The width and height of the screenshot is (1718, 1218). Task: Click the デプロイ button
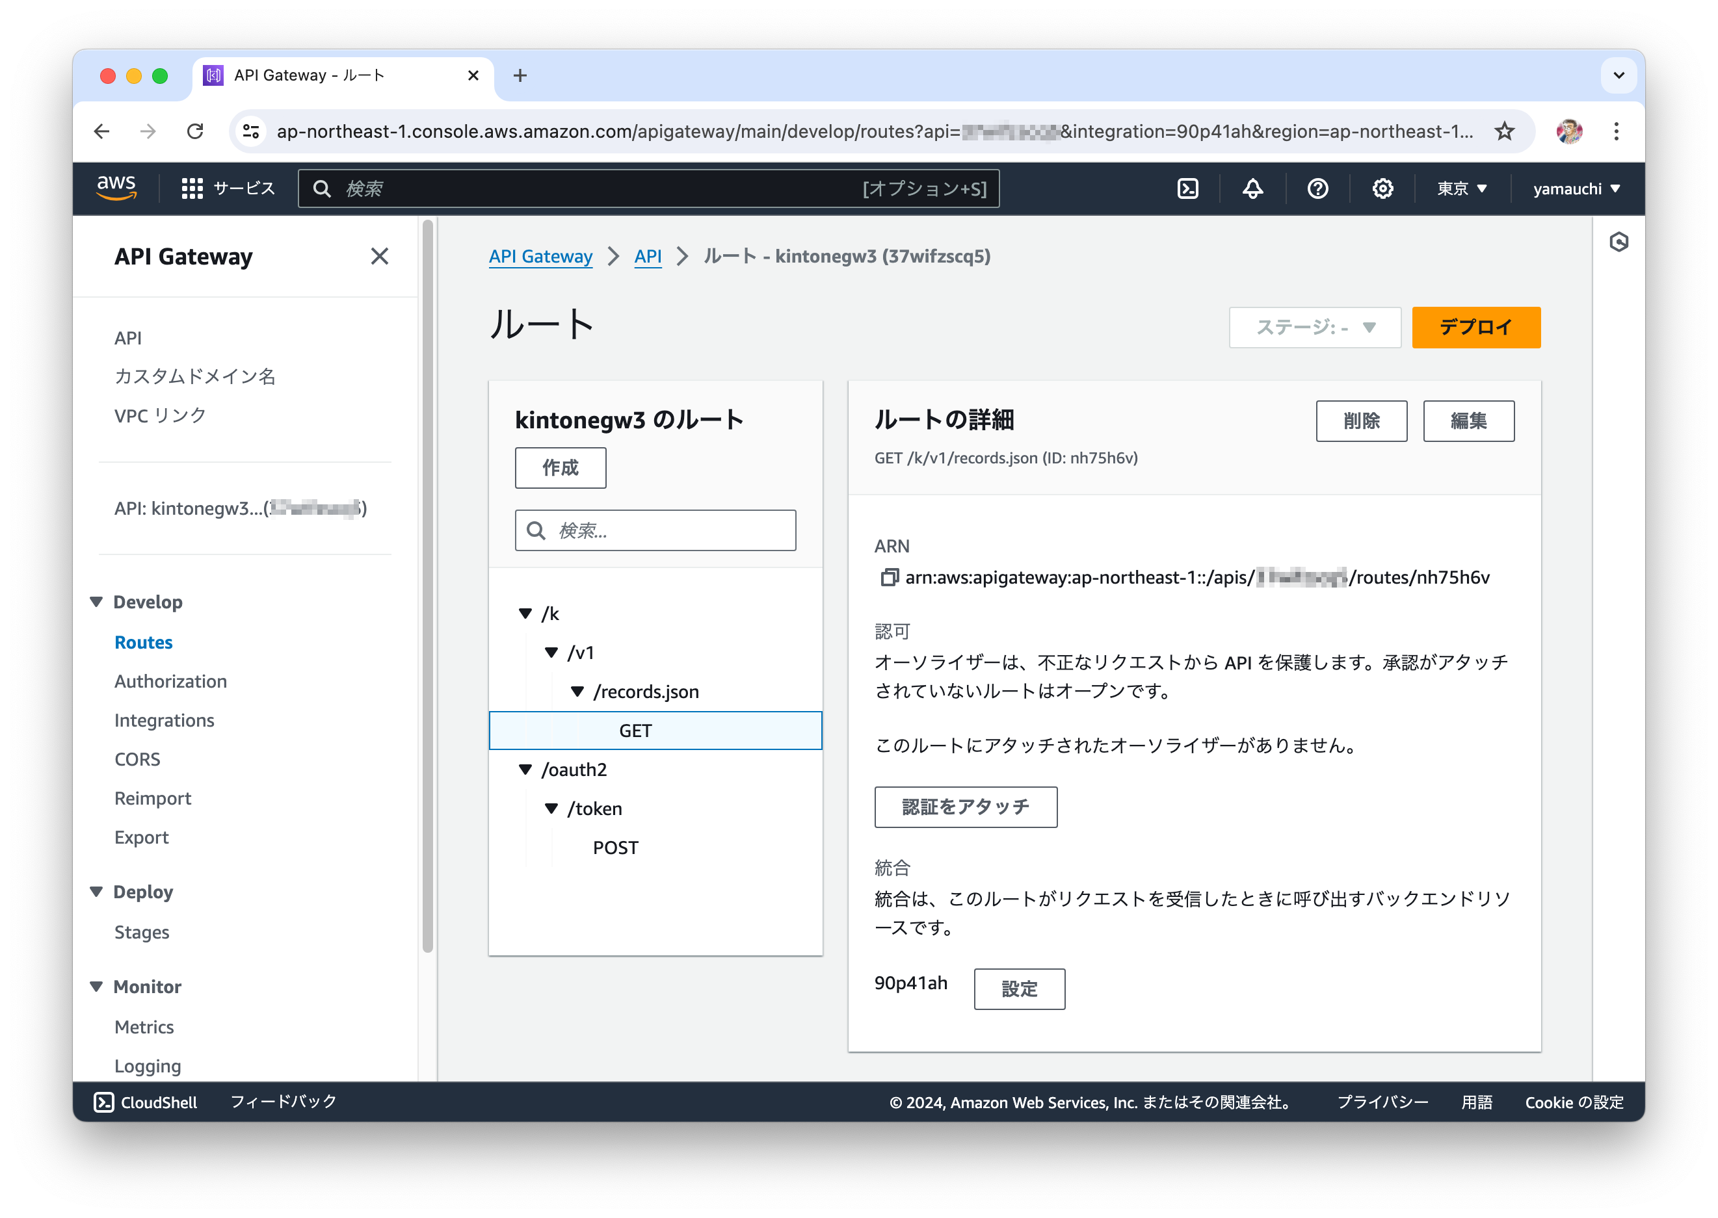[x=1475, y=328]
